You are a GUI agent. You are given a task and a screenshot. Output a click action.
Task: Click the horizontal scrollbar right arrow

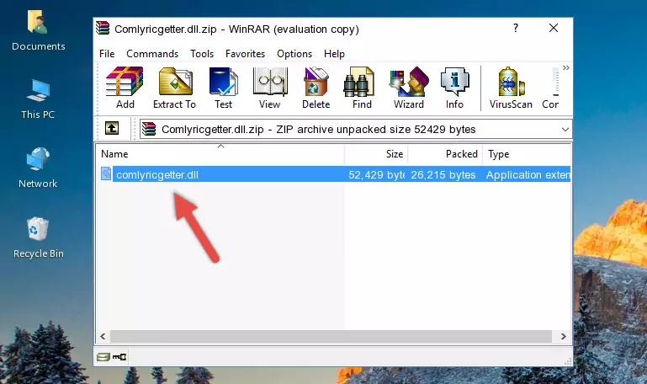point(563,337)
